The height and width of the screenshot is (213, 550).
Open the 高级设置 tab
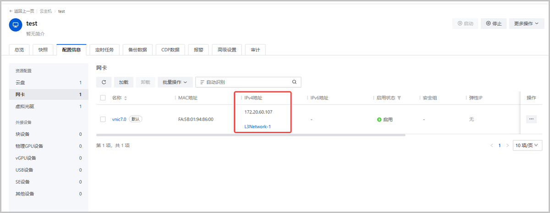pyautogui.click(x=227, y=50)
